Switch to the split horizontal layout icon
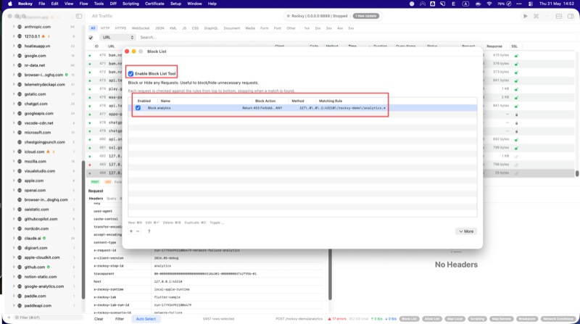 click(559, 16)
